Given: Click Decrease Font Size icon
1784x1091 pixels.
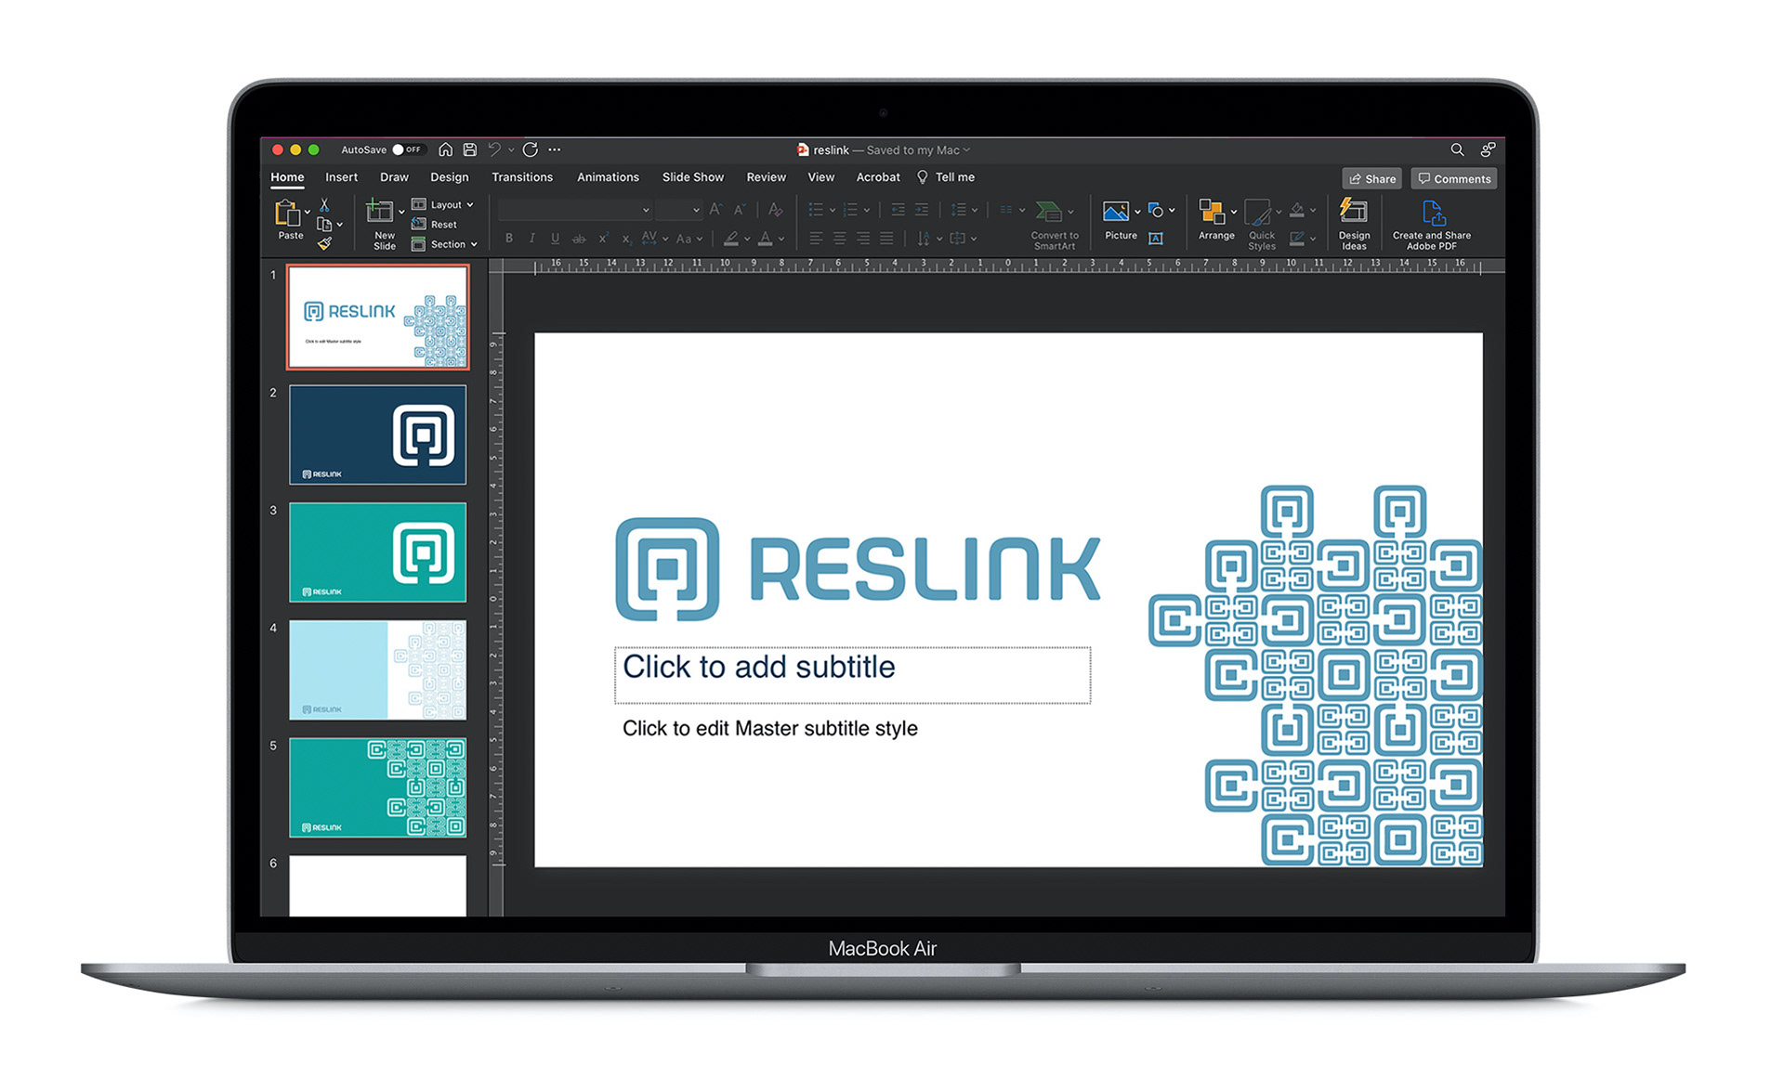Looking at the screenshot, I should pos(740,210).
